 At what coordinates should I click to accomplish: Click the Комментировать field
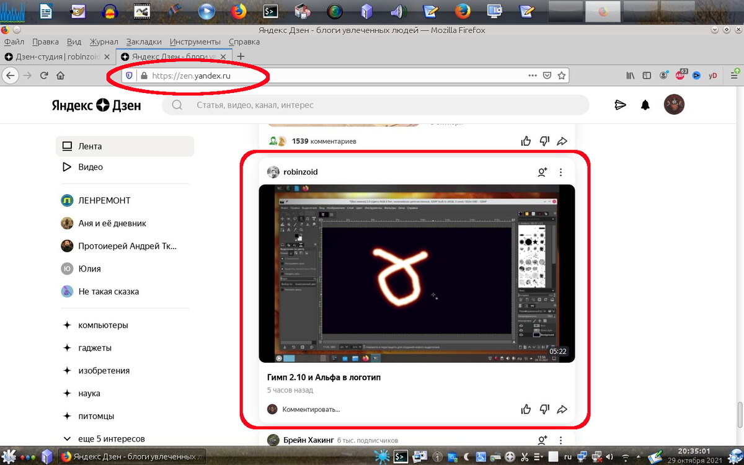(x=311, y=409)
